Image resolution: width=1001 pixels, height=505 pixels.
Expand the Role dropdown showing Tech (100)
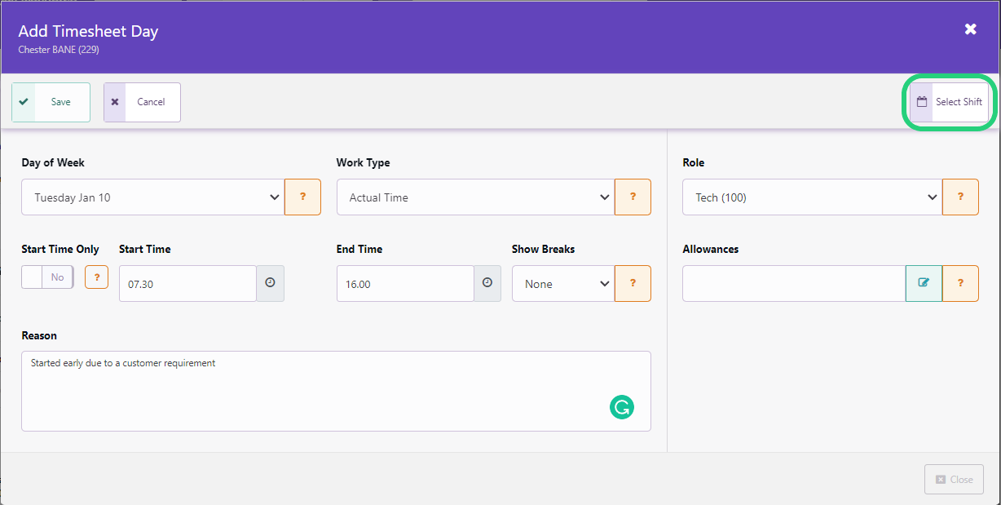[x=812, y=197]
